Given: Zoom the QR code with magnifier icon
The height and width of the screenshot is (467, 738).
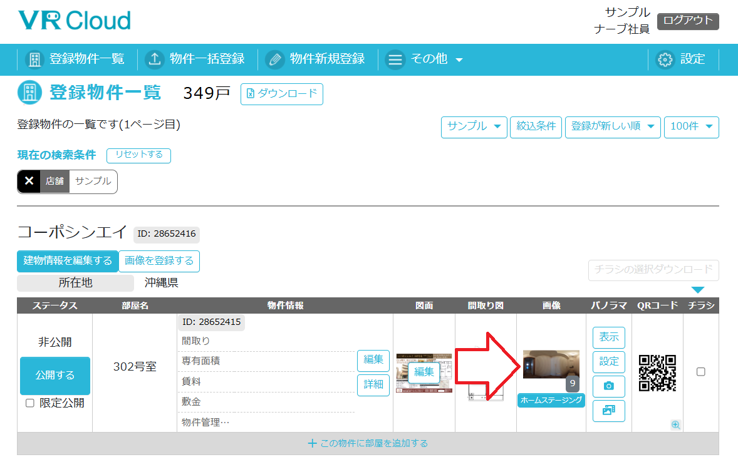Looking at the screenshot, I should pos(675,424).
